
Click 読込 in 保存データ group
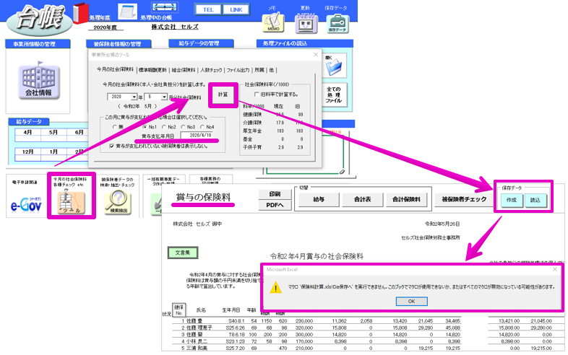[x=535, y=200]
